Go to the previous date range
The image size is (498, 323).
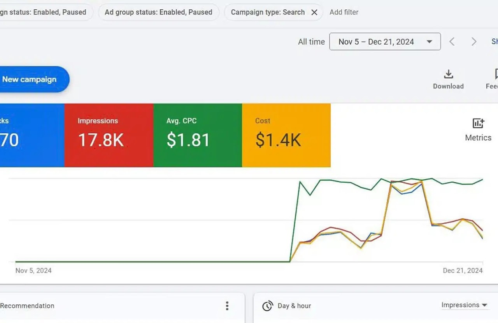pos(452,42)
